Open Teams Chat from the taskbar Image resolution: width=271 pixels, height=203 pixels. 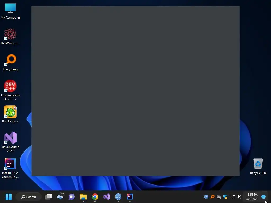click(x=71, y=197)
